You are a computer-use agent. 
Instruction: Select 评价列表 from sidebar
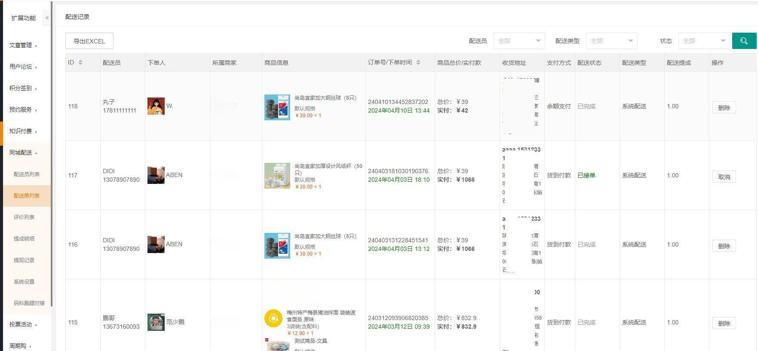click(24, 217)
